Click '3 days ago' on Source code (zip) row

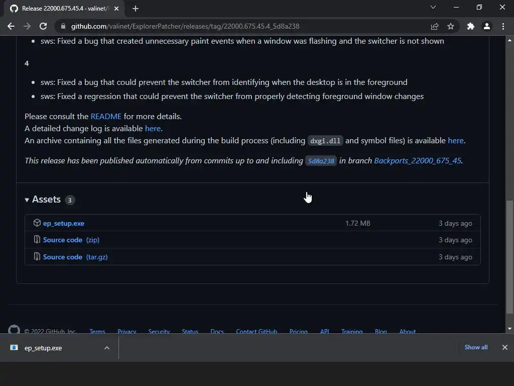click(x=455, y=240)
